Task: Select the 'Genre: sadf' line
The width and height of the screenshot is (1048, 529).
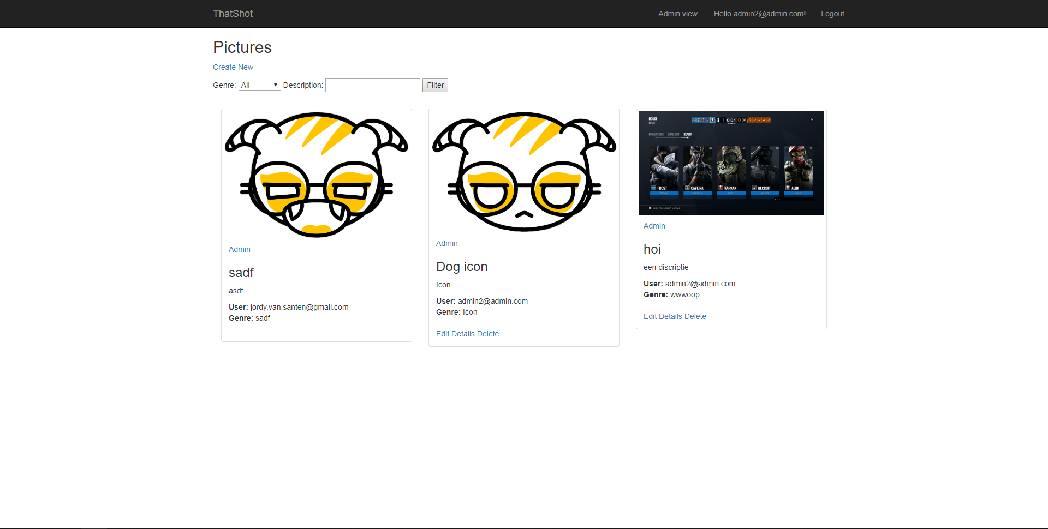Action: tap(249, 318)
